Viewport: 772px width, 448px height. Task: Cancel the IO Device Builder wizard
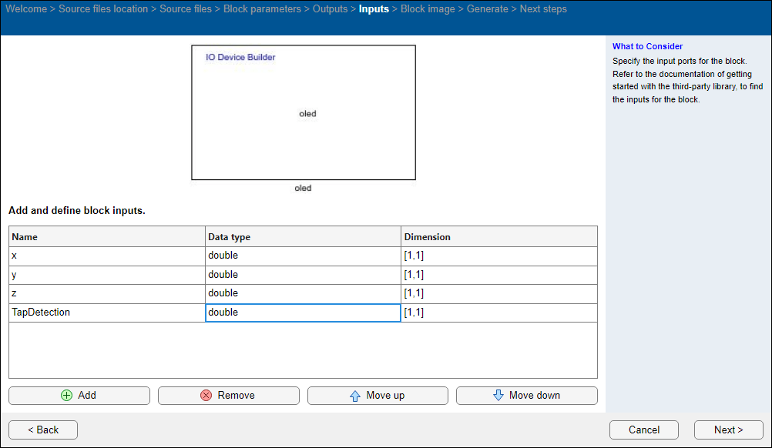pyautogui.click(x=643, y=430)
